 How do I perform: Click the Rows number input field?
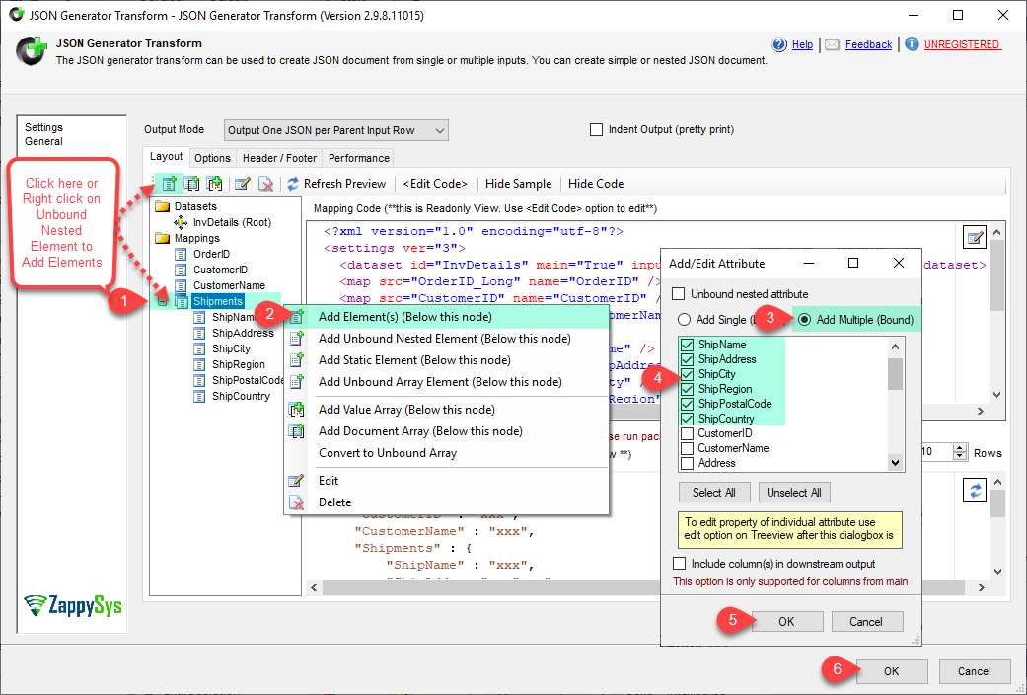935,452
